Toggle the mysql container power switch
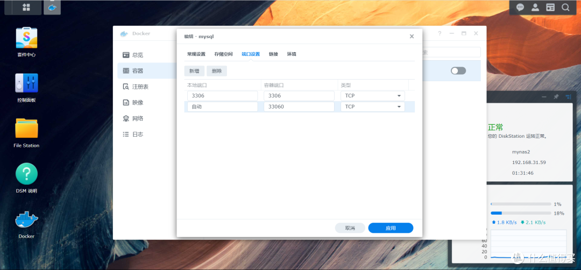 (458, 71)
